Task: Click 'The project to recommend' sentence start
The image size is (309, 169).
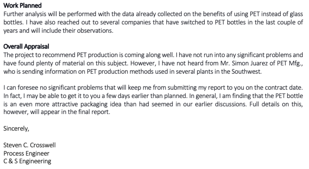Action: tap(32, 54)
